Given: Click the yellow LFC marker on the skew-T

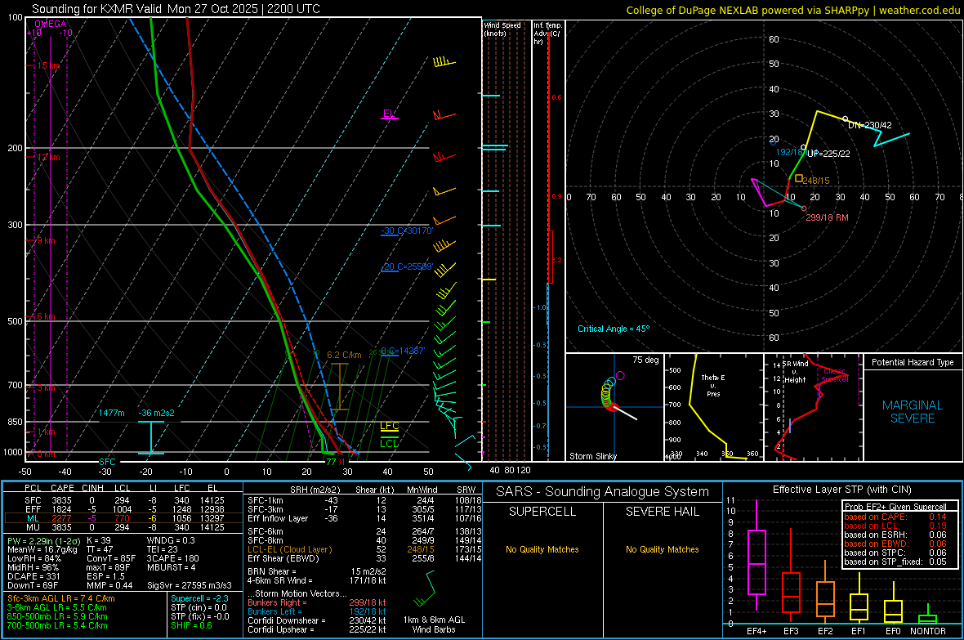Looking at the screenshot, I should click(x=389, y=426).
